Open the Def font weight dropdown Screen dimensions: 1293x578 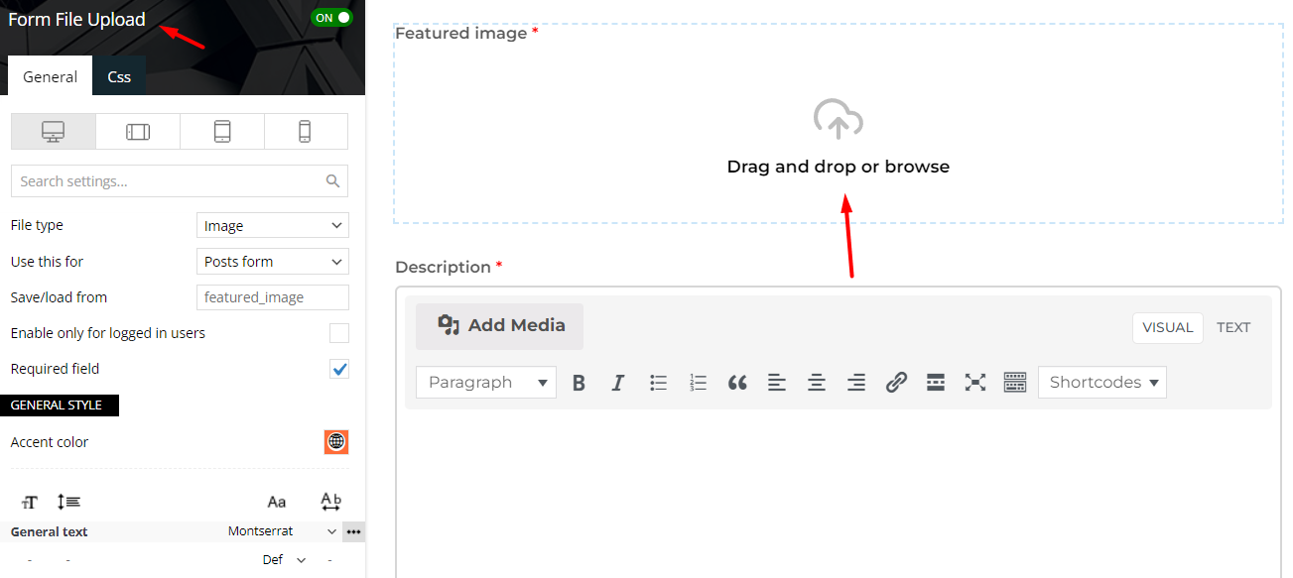pos(284,560)
